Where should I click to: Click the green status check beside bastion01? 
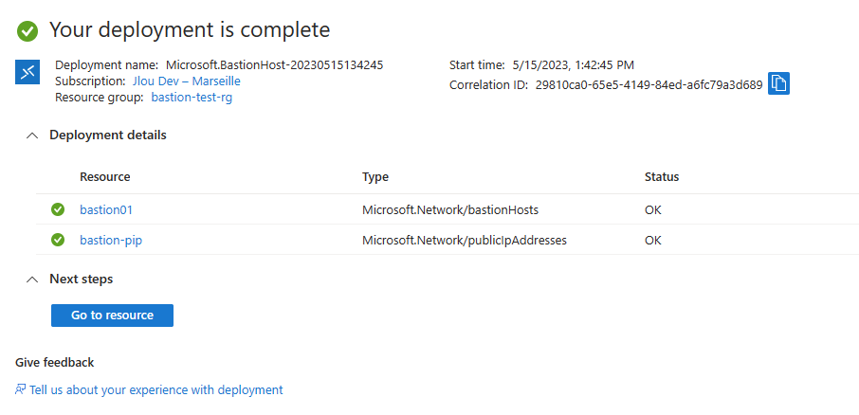tap(58, 209)
